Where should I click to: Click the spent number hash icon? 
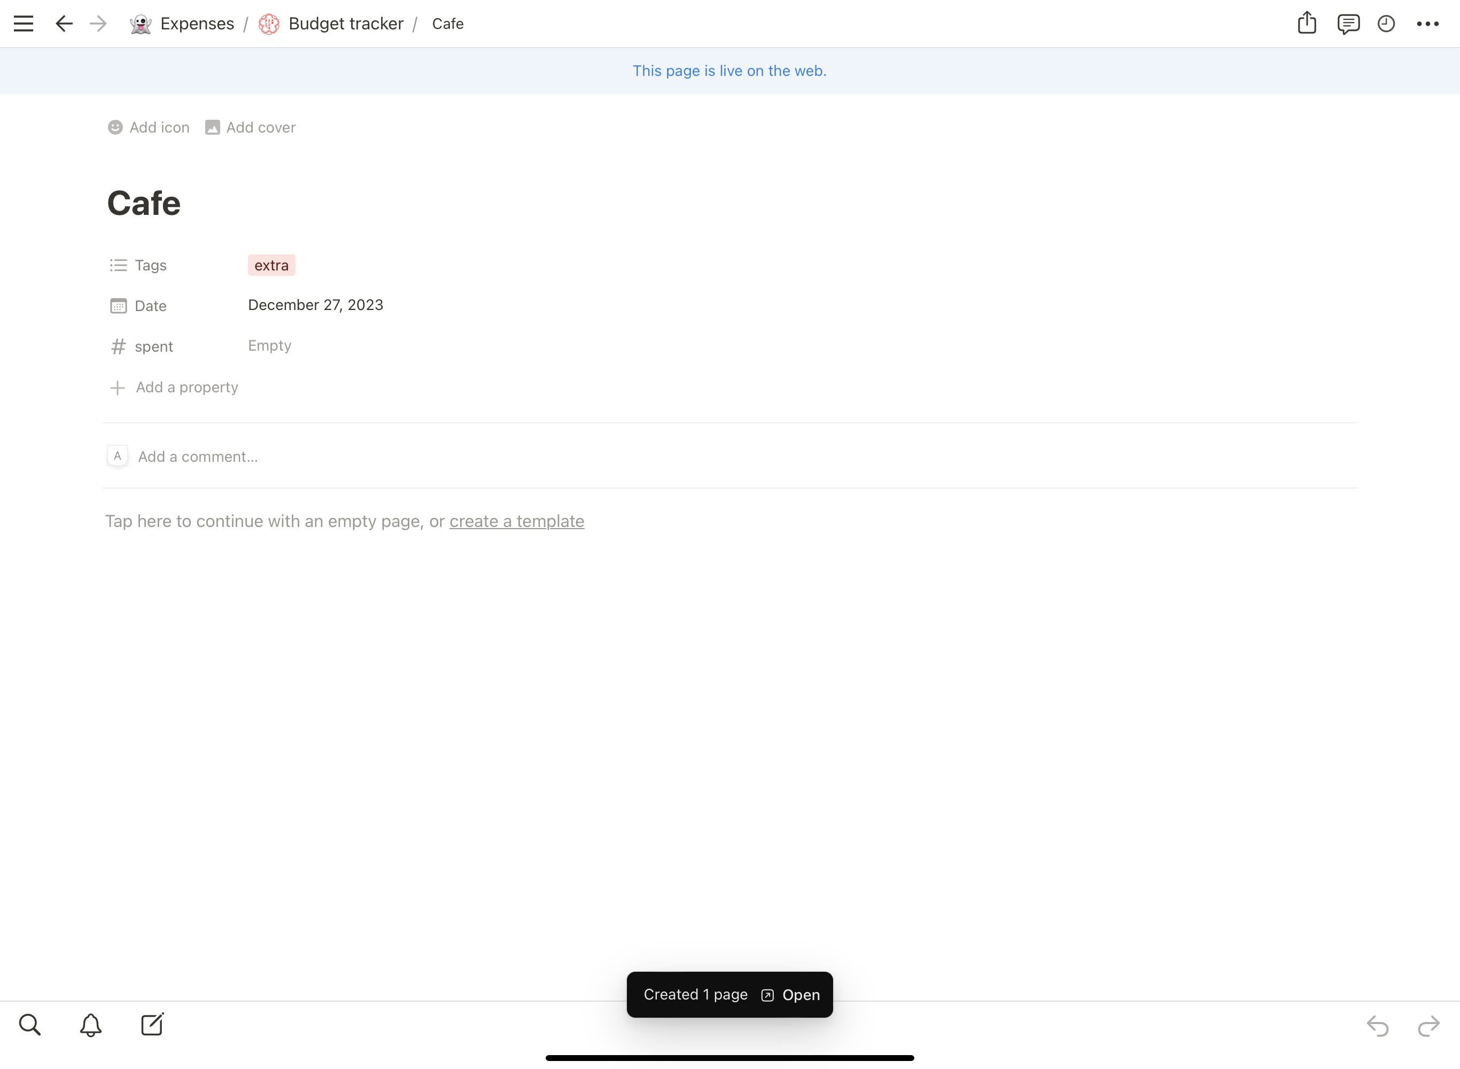pos(119,347)
